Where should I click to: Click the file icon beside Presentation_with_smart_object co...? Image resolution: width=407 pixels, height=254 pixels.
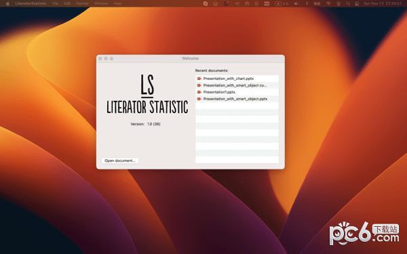click(x=199, y=85)
